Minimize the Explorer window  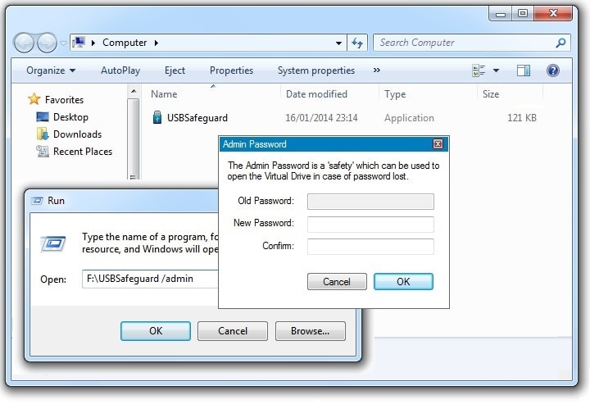(x=501, y=14)
